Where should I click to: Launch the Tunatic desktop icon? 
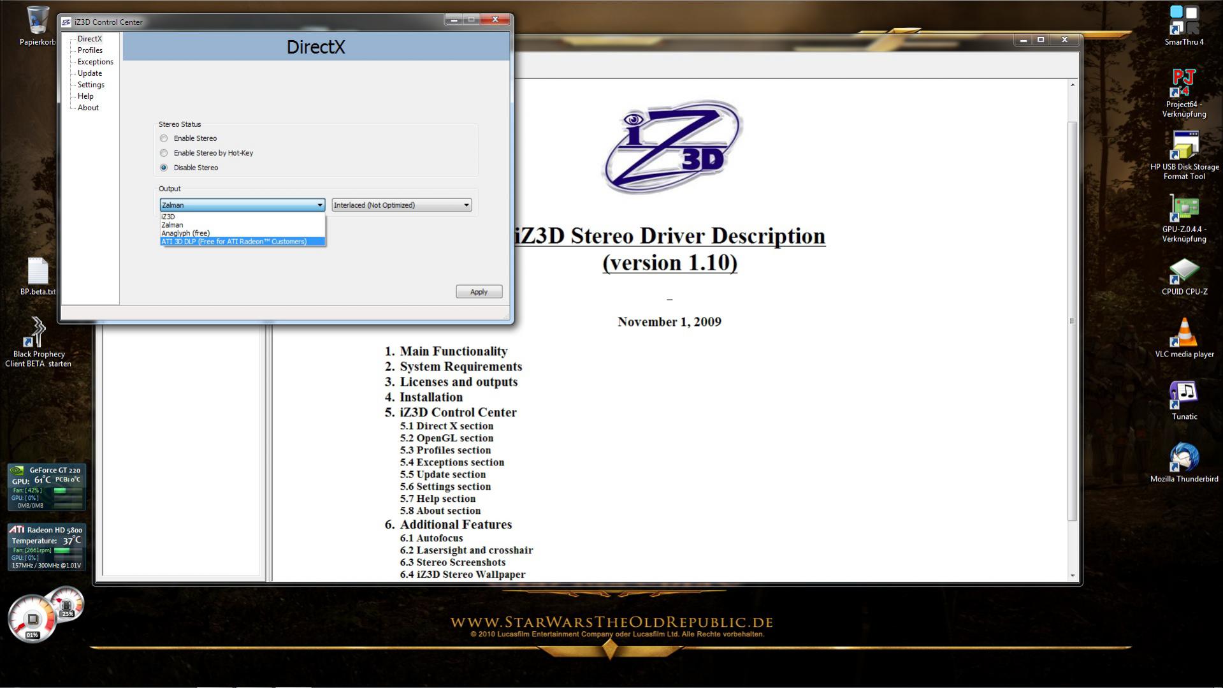(x=1183, y=400)
